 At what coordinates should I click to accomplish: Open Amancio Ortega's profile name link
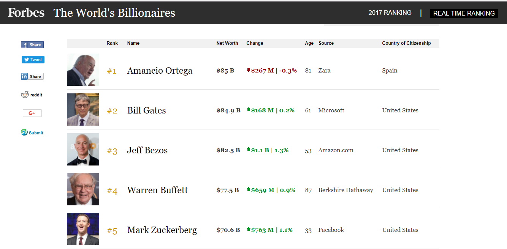[160, 71]
